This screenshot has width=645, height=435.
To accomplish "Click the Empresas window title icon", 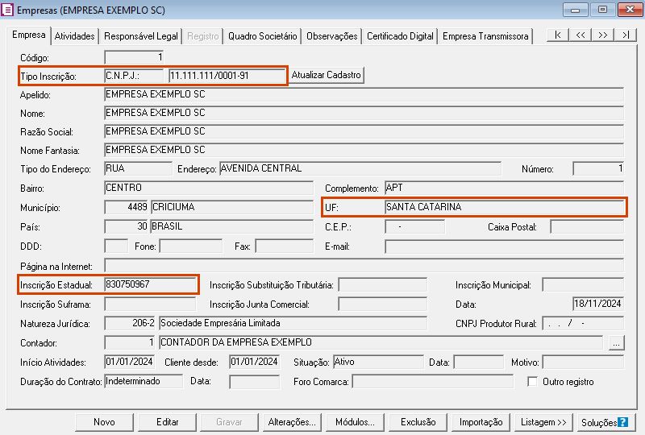I will pyautogui.click(x=8, y=10).
